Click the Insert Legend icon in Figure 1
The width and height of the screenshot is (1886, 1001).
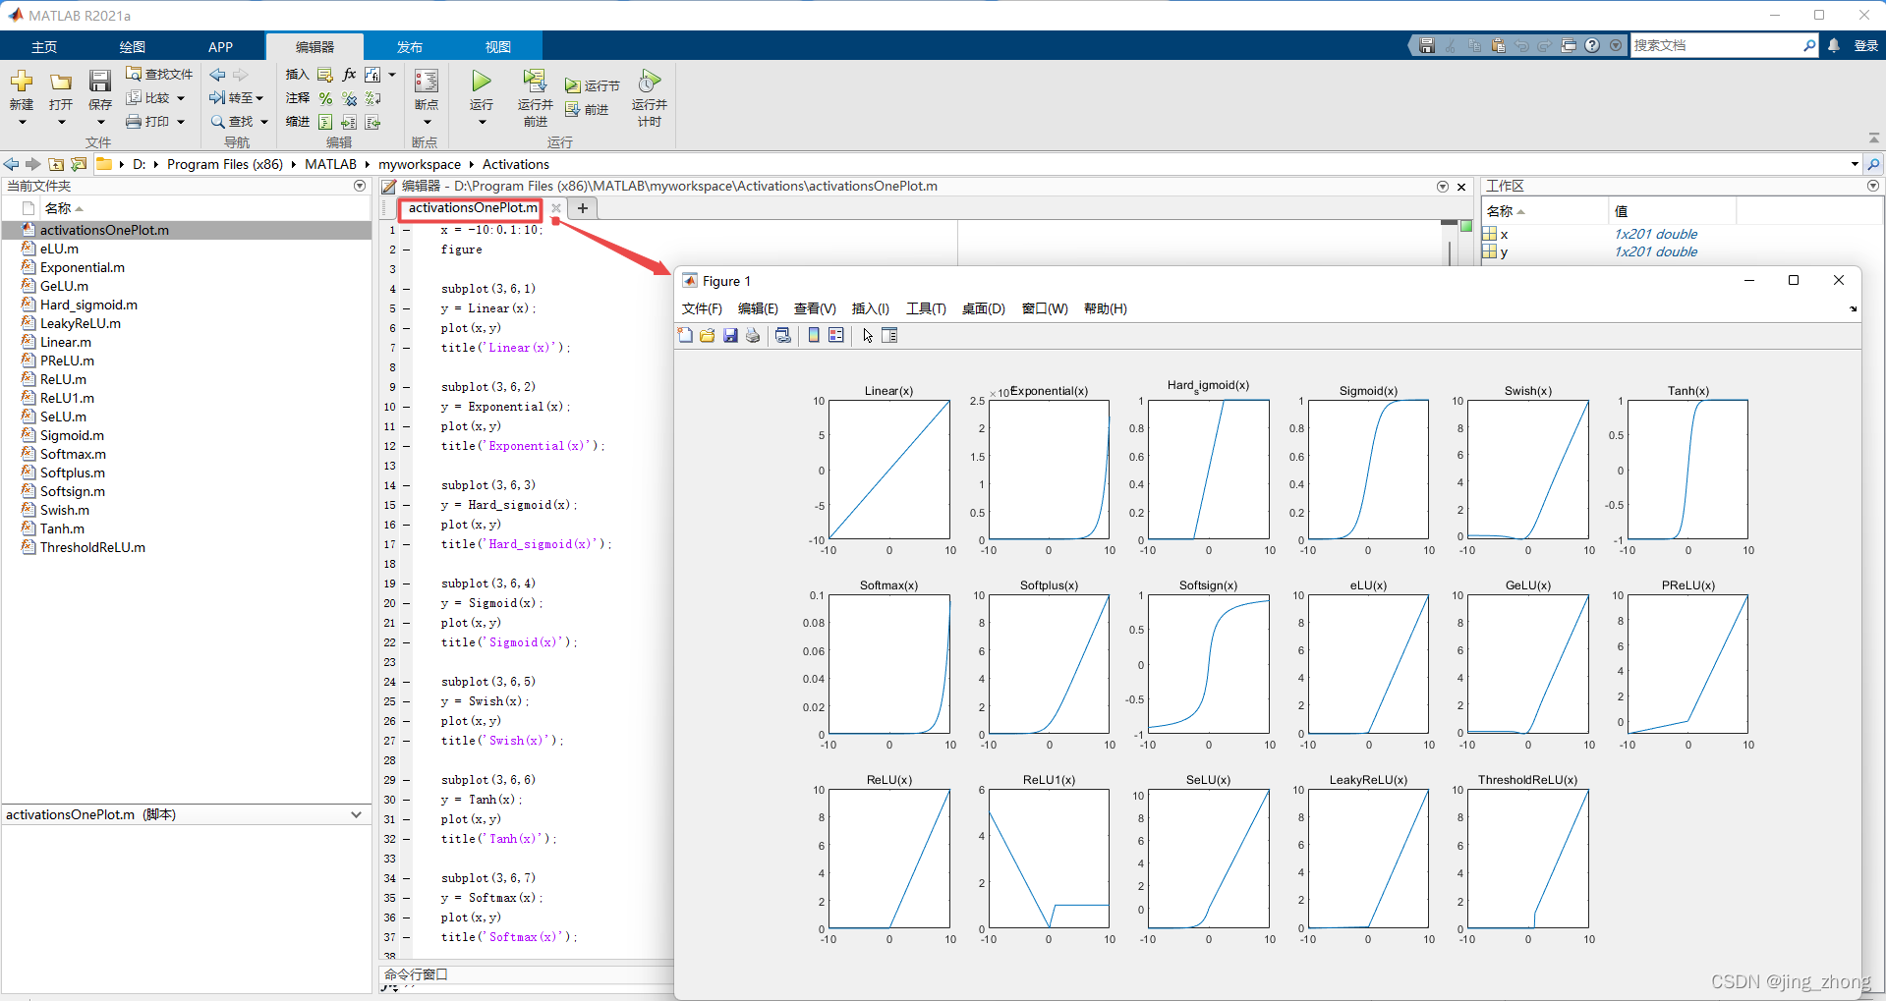click(836, 335)
